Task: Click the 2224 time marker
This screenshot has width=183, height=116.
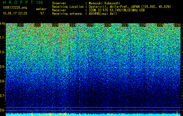Action: [72, 25]
